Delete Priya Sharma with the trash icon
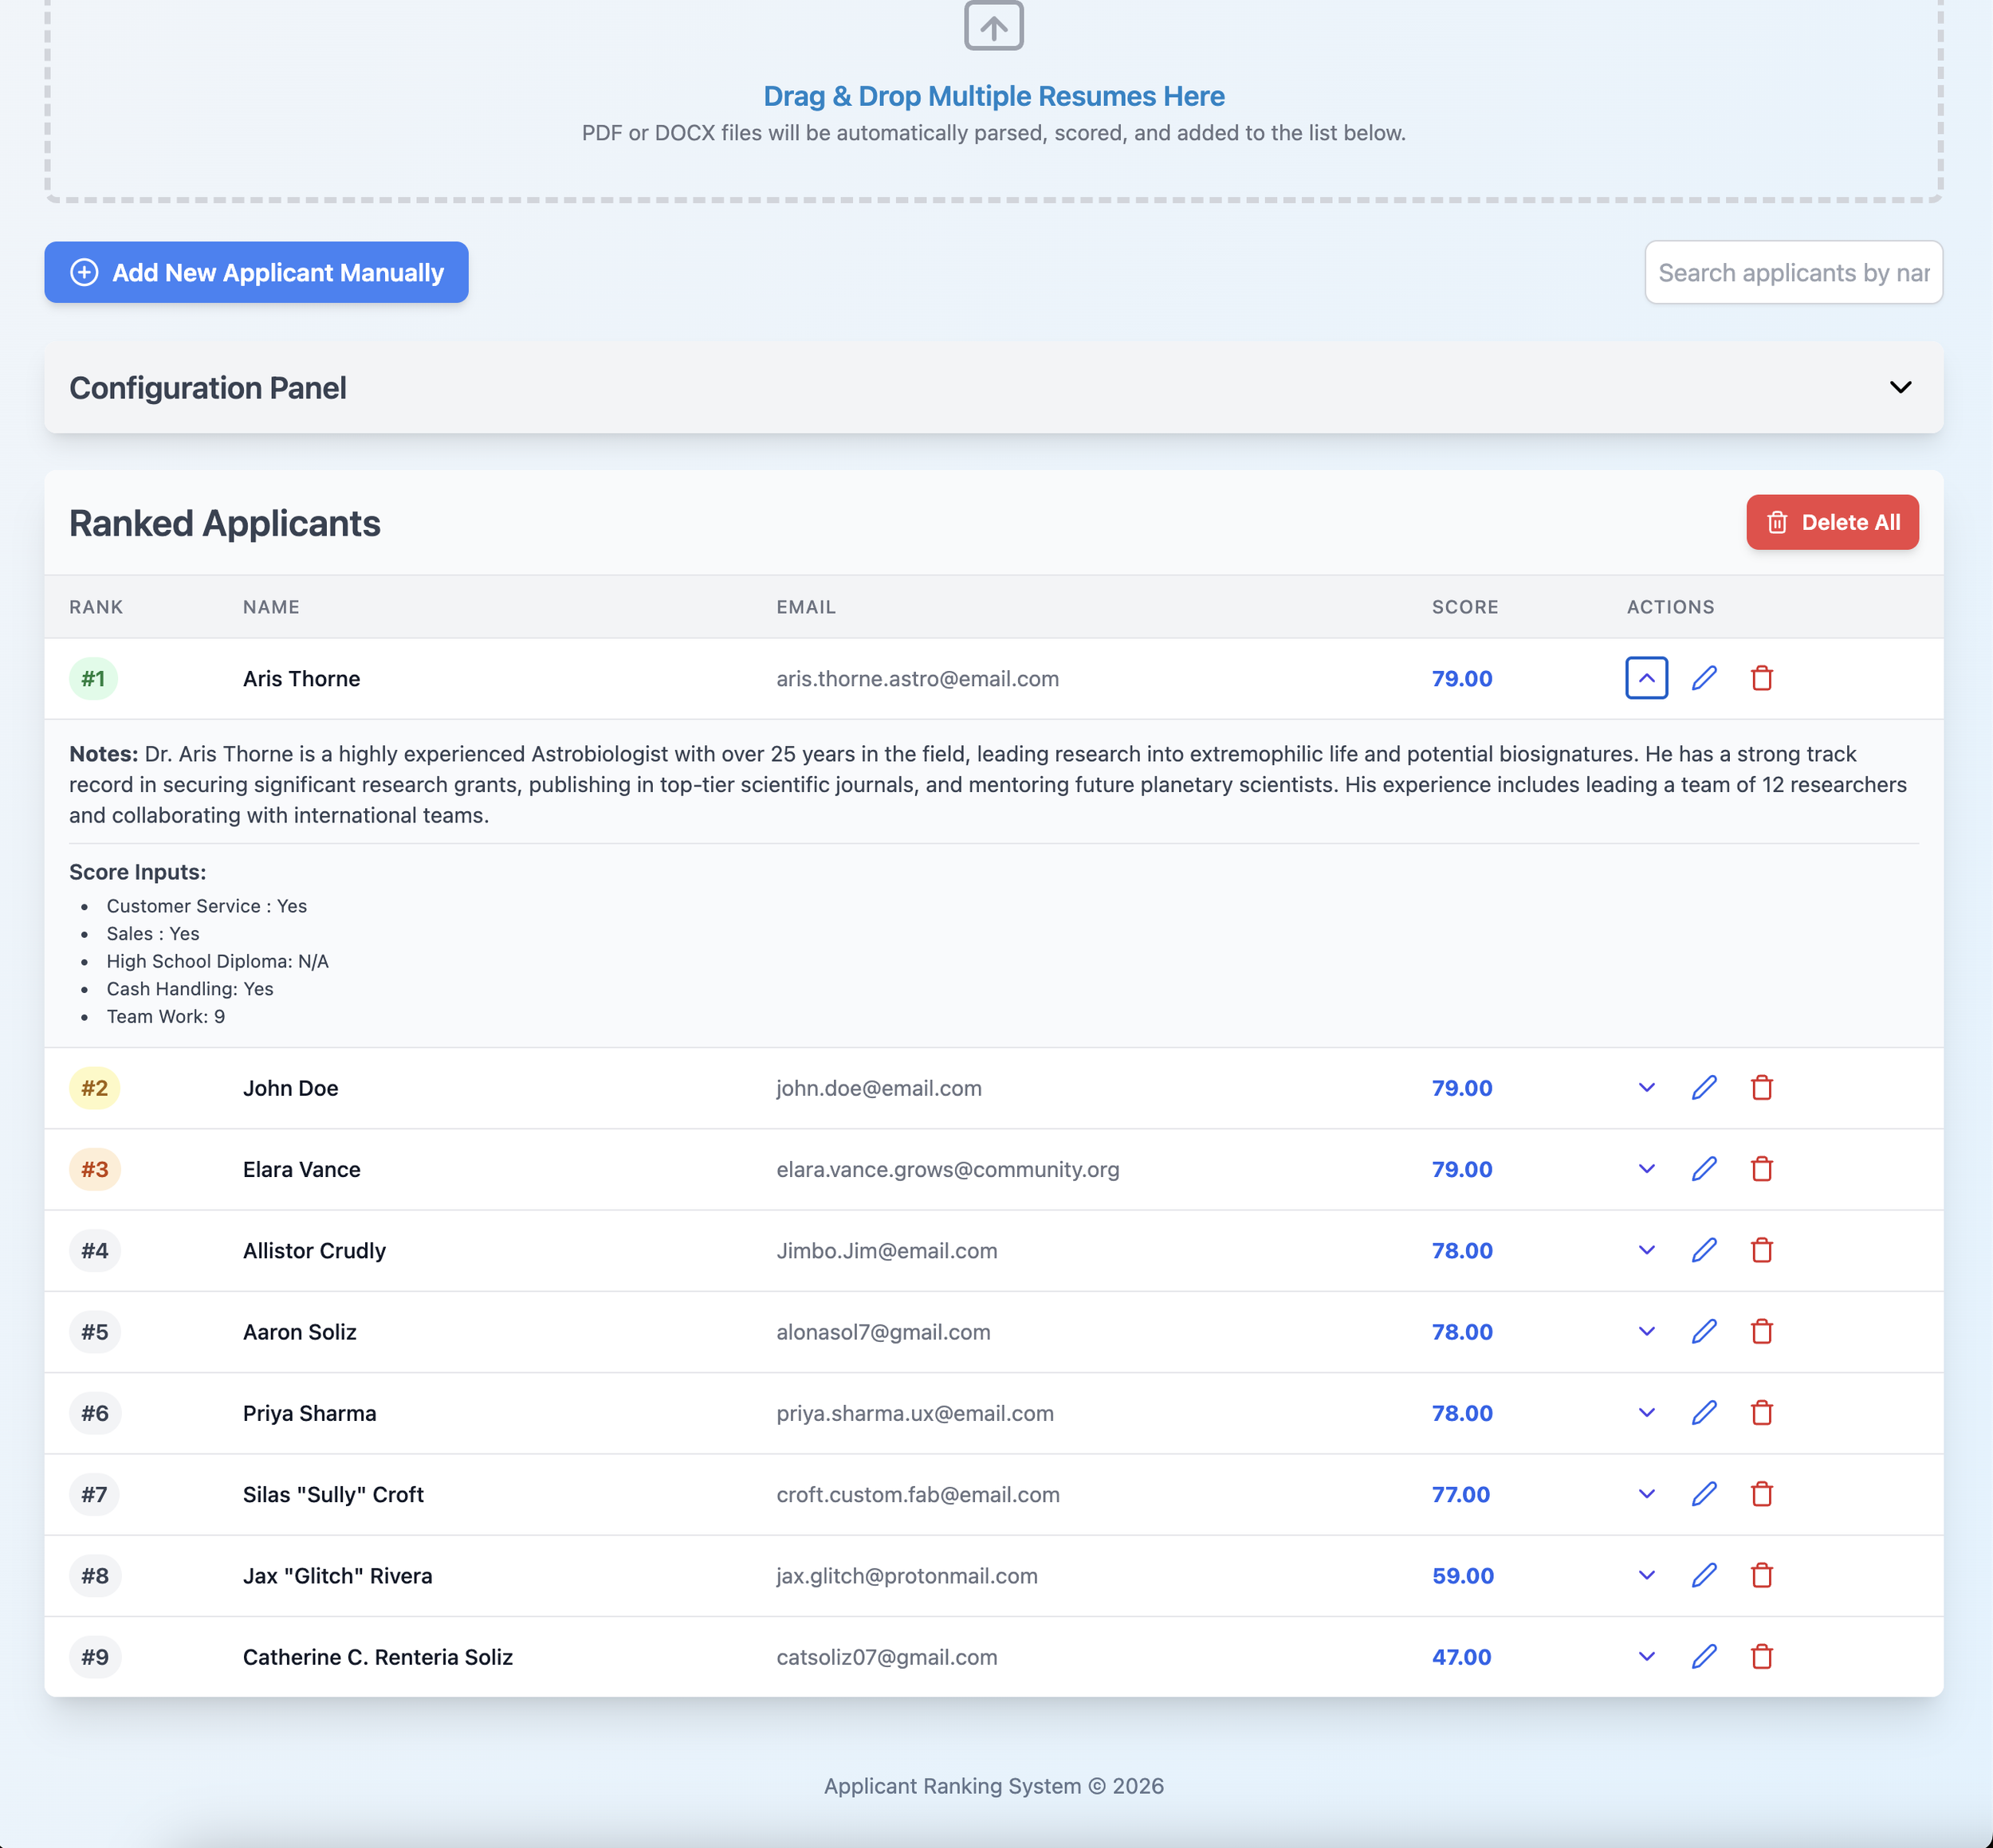1993x1848 pixels. [x=1761, y=1412]
